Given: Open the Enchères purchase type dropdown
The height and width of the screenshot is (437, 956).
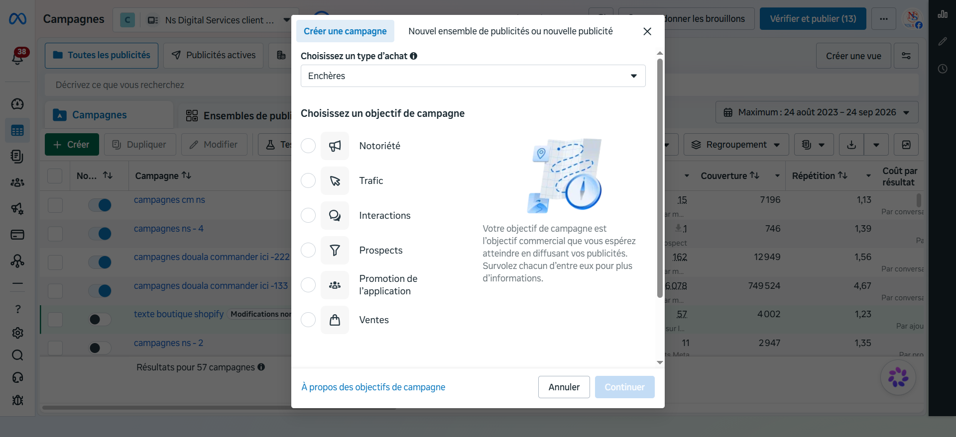Looking at the screenshot, I should pyautogui.click(x=473, y=76).
